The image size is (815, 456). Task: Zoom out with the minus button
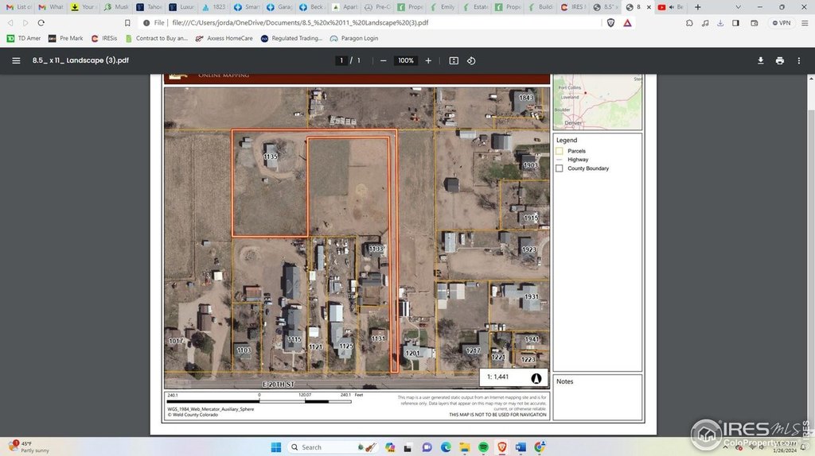(x=383, y=60)
